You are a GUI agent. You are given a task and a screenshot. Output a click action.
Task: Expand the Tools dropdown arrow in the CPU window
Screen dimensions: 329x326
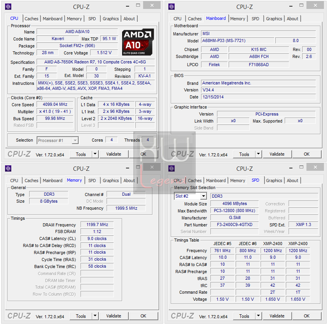[x=95, y=154]
